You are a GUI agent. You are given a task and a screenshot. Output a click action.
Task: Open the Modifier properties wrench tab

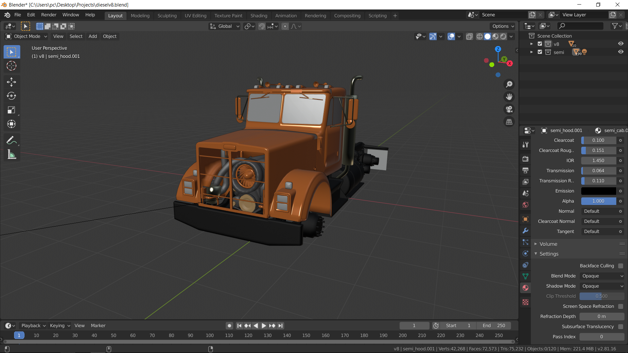[525, 231]
